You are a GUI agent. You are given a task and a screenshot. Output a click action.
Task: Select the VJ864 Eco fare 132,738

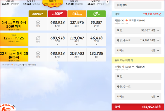[x=96, y=55]
